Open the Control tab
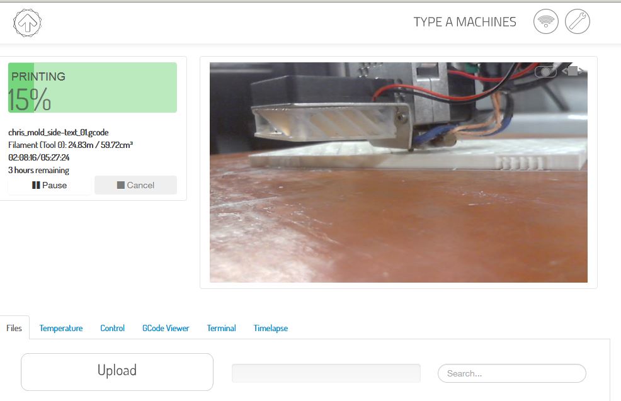The image size is (621, 401). tap(113, 328)
